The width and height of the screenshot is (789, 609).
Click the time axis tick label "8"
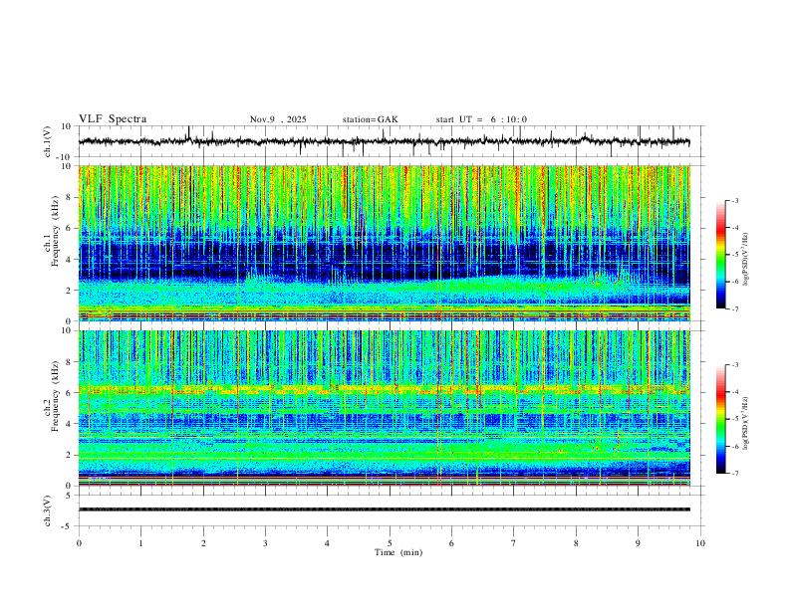pyautogui.click(x=576, y=543)
